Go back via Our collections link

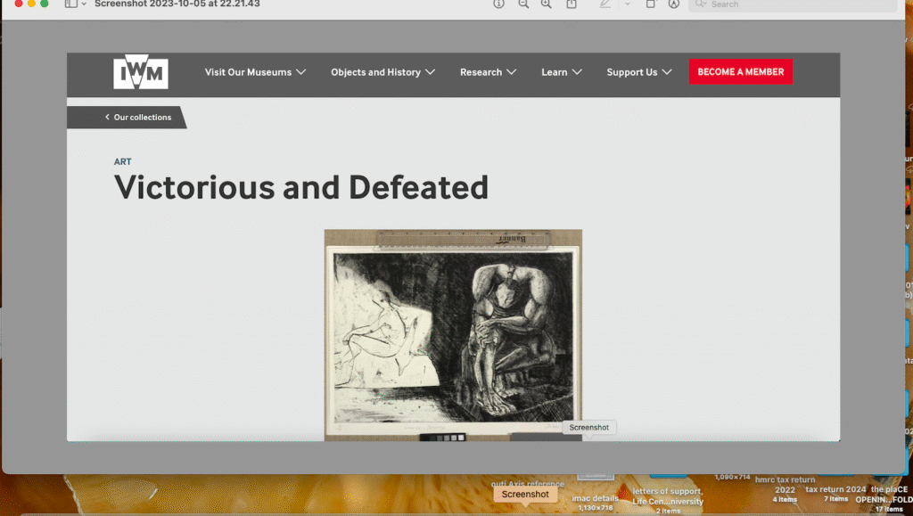click(138, 118)
